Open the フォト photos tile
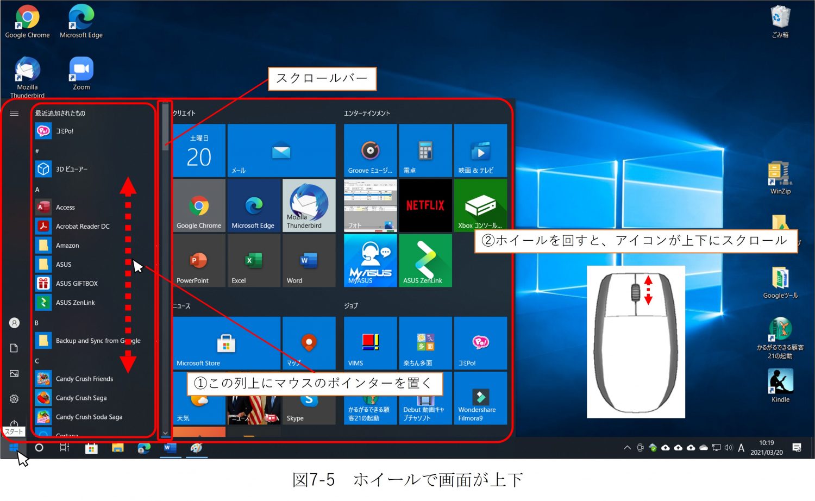Screen dimensions: 815x501 coord(370,205)
